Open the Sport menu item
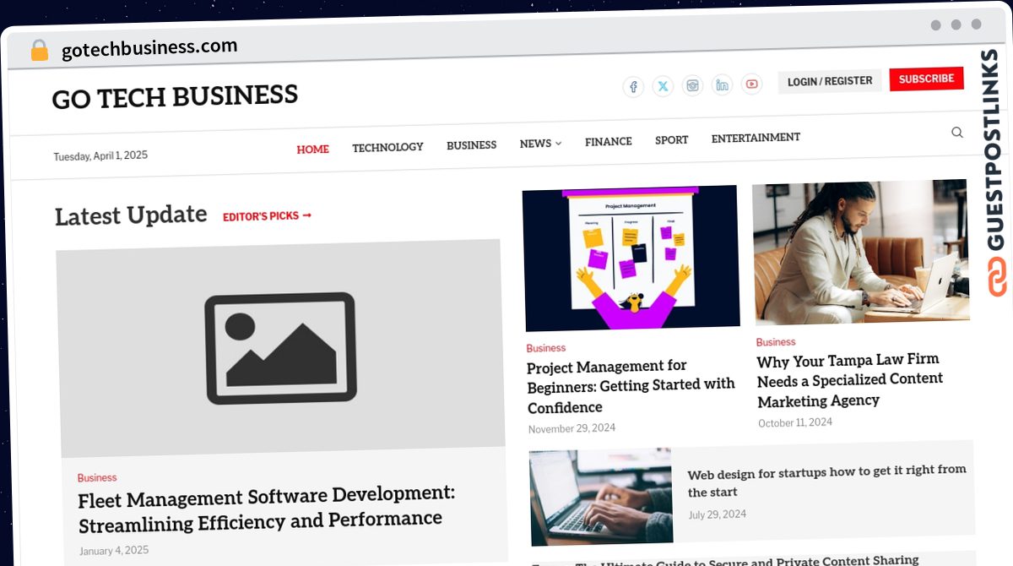Screen dimensions: 1013x566 pyautogui.click(x=671, y=140)
